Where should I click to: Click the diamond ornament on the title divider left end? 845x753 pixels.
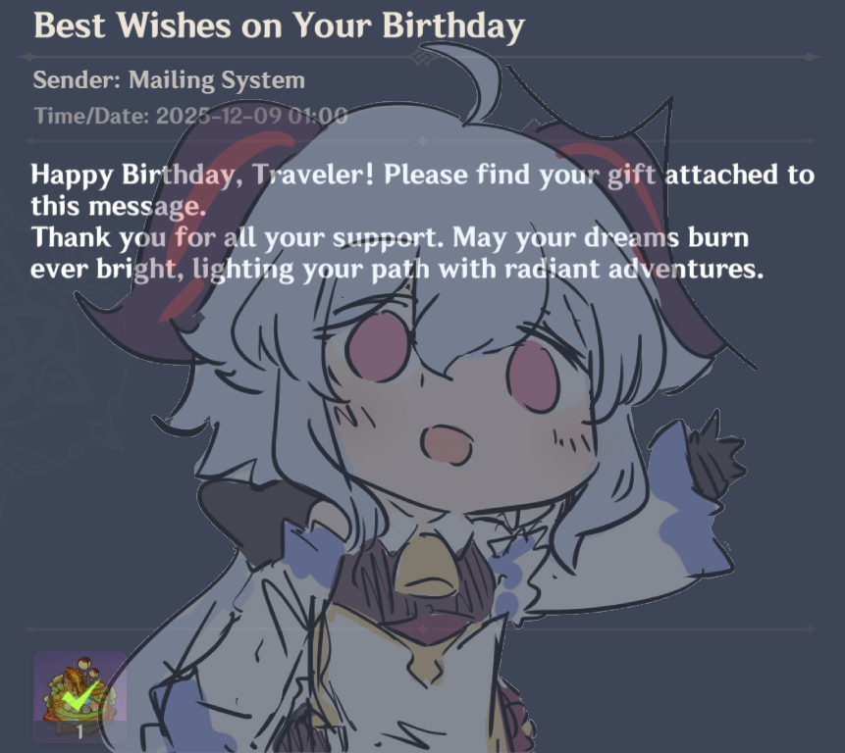point(28,57)
